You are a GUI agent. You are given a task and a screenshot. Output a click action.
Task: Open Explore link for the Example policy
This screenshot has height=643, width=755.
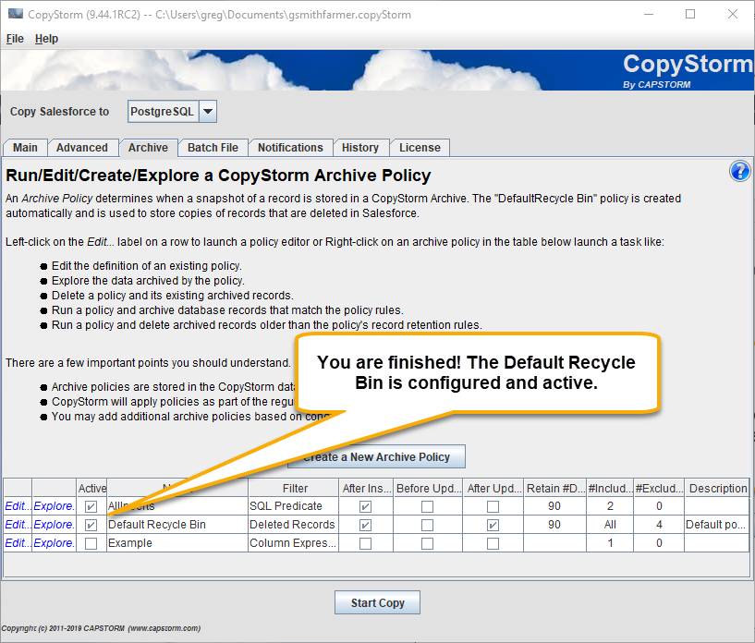pyautogui.click(x=54, y=543)
